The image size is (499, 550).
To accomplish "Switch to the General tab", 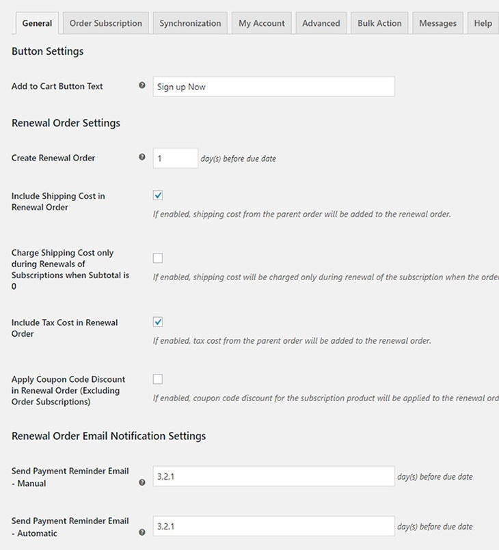I will [37, 23].
